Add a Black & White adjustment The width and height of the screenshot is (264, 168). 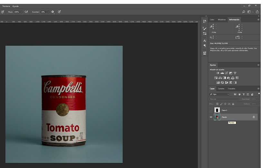(x=224, y=78)
